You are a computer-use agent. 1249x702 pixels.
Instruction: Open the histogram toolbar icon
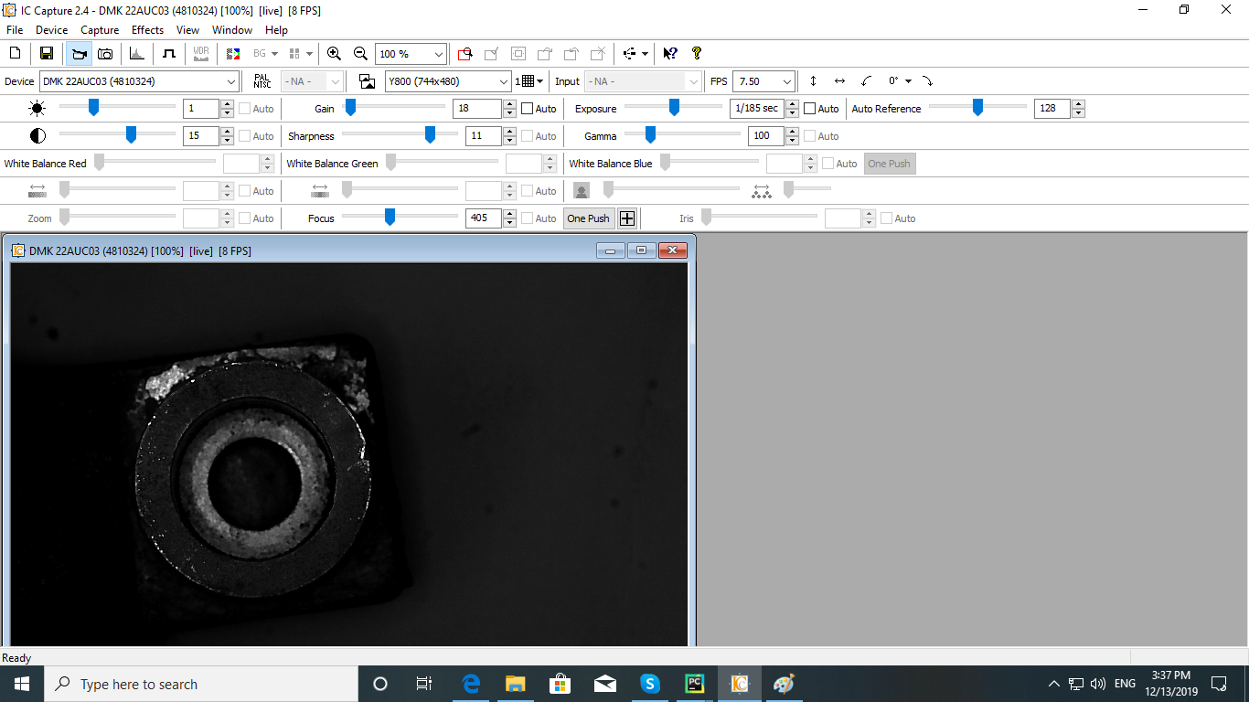tap(137, 54)
